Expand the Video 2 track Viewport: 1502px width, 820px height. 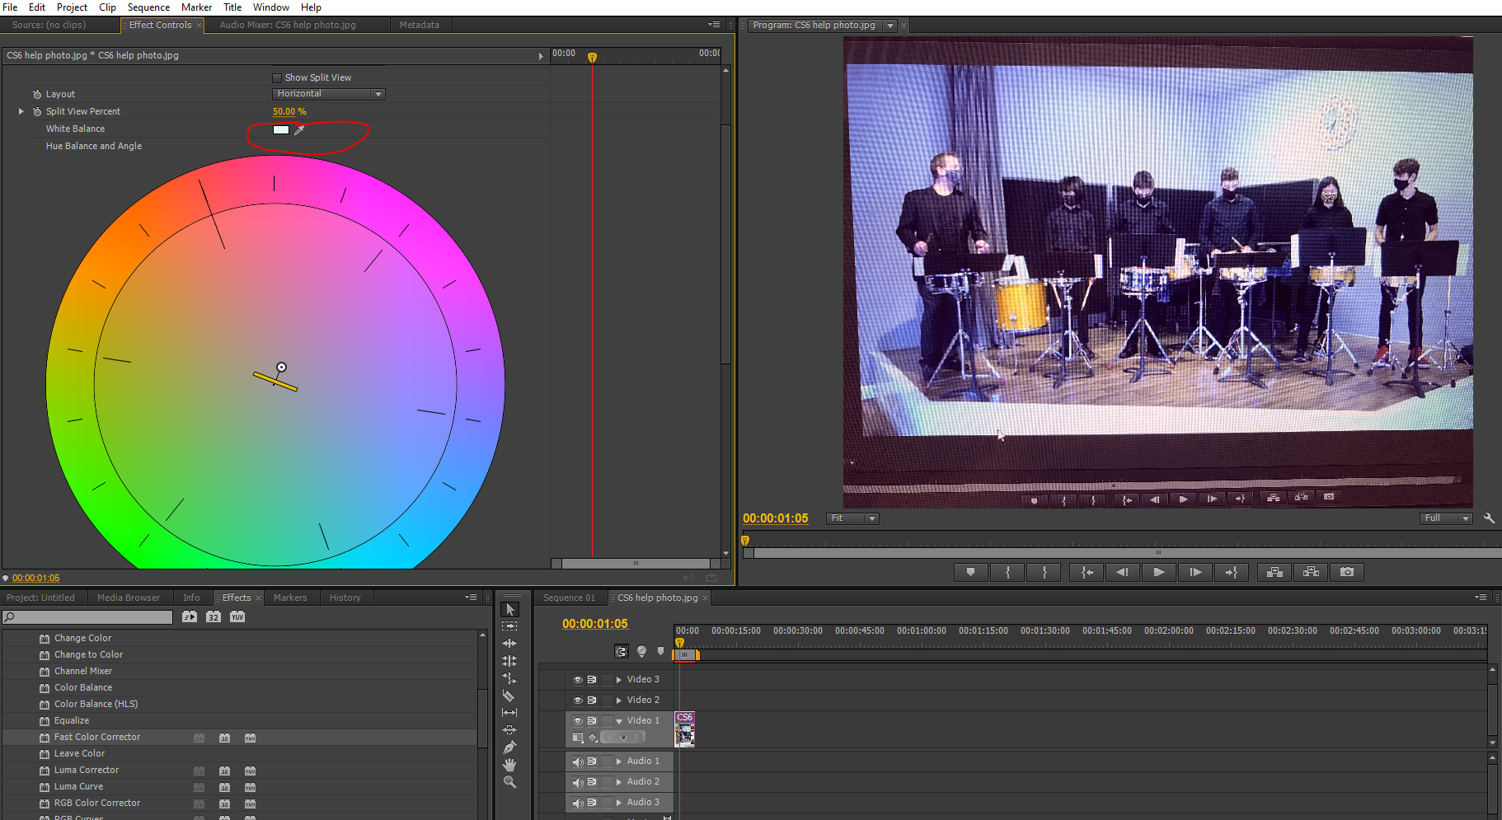[x=619, y=701]
